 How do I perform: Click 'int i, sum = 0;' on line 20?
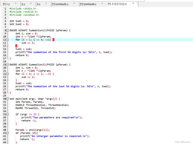point(27,68)
